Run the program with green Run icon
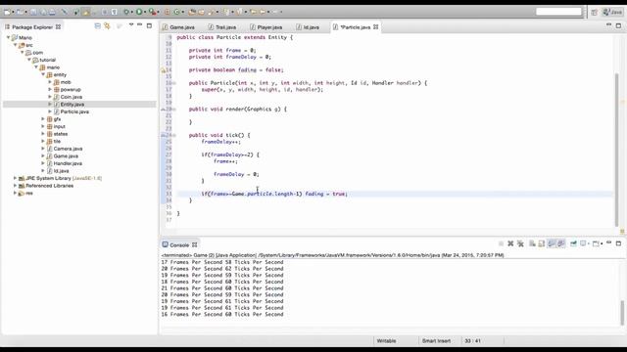 [x=139, y=12]
